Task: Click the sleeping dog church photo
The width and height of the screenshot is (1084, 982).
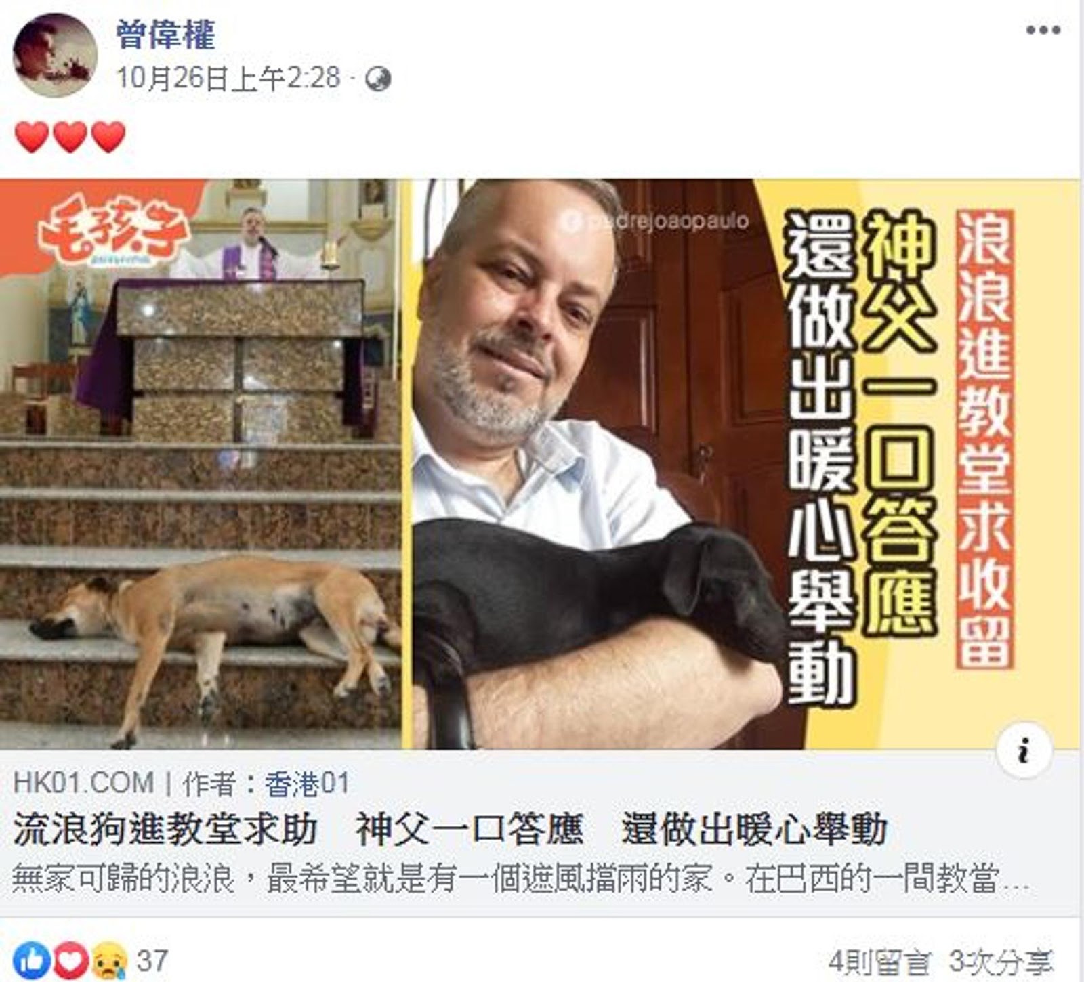Action: (x=201, y=464)
